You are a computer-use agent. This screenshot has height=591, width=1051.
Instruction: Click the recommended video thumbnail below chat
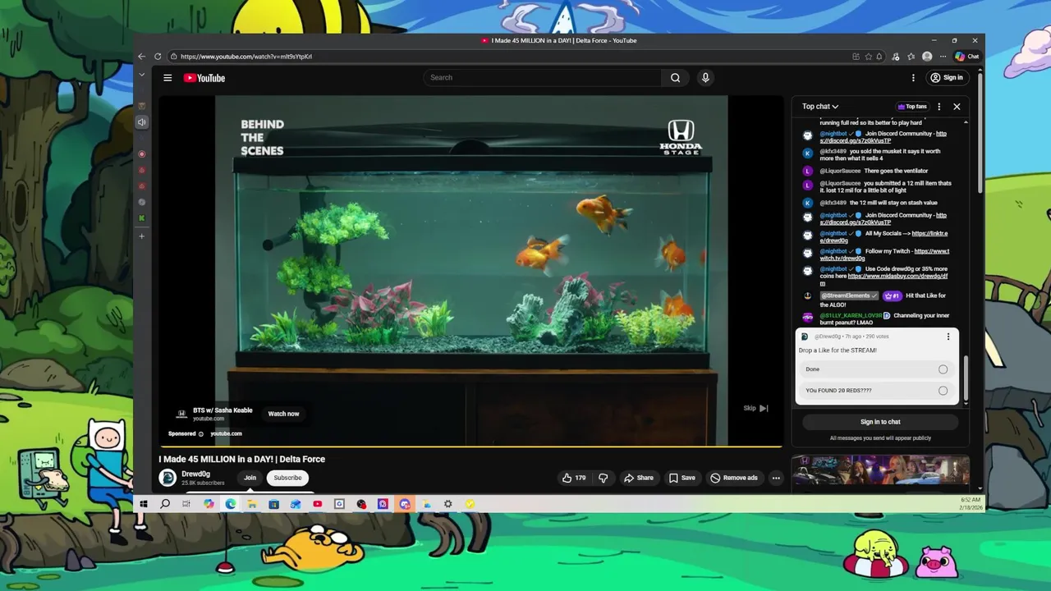(880, 470)
